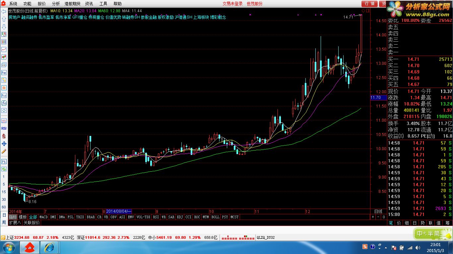453x254 pixels.
Task: Select the blue move-arrows crosshair icon
Action: [x=4, y=144]
